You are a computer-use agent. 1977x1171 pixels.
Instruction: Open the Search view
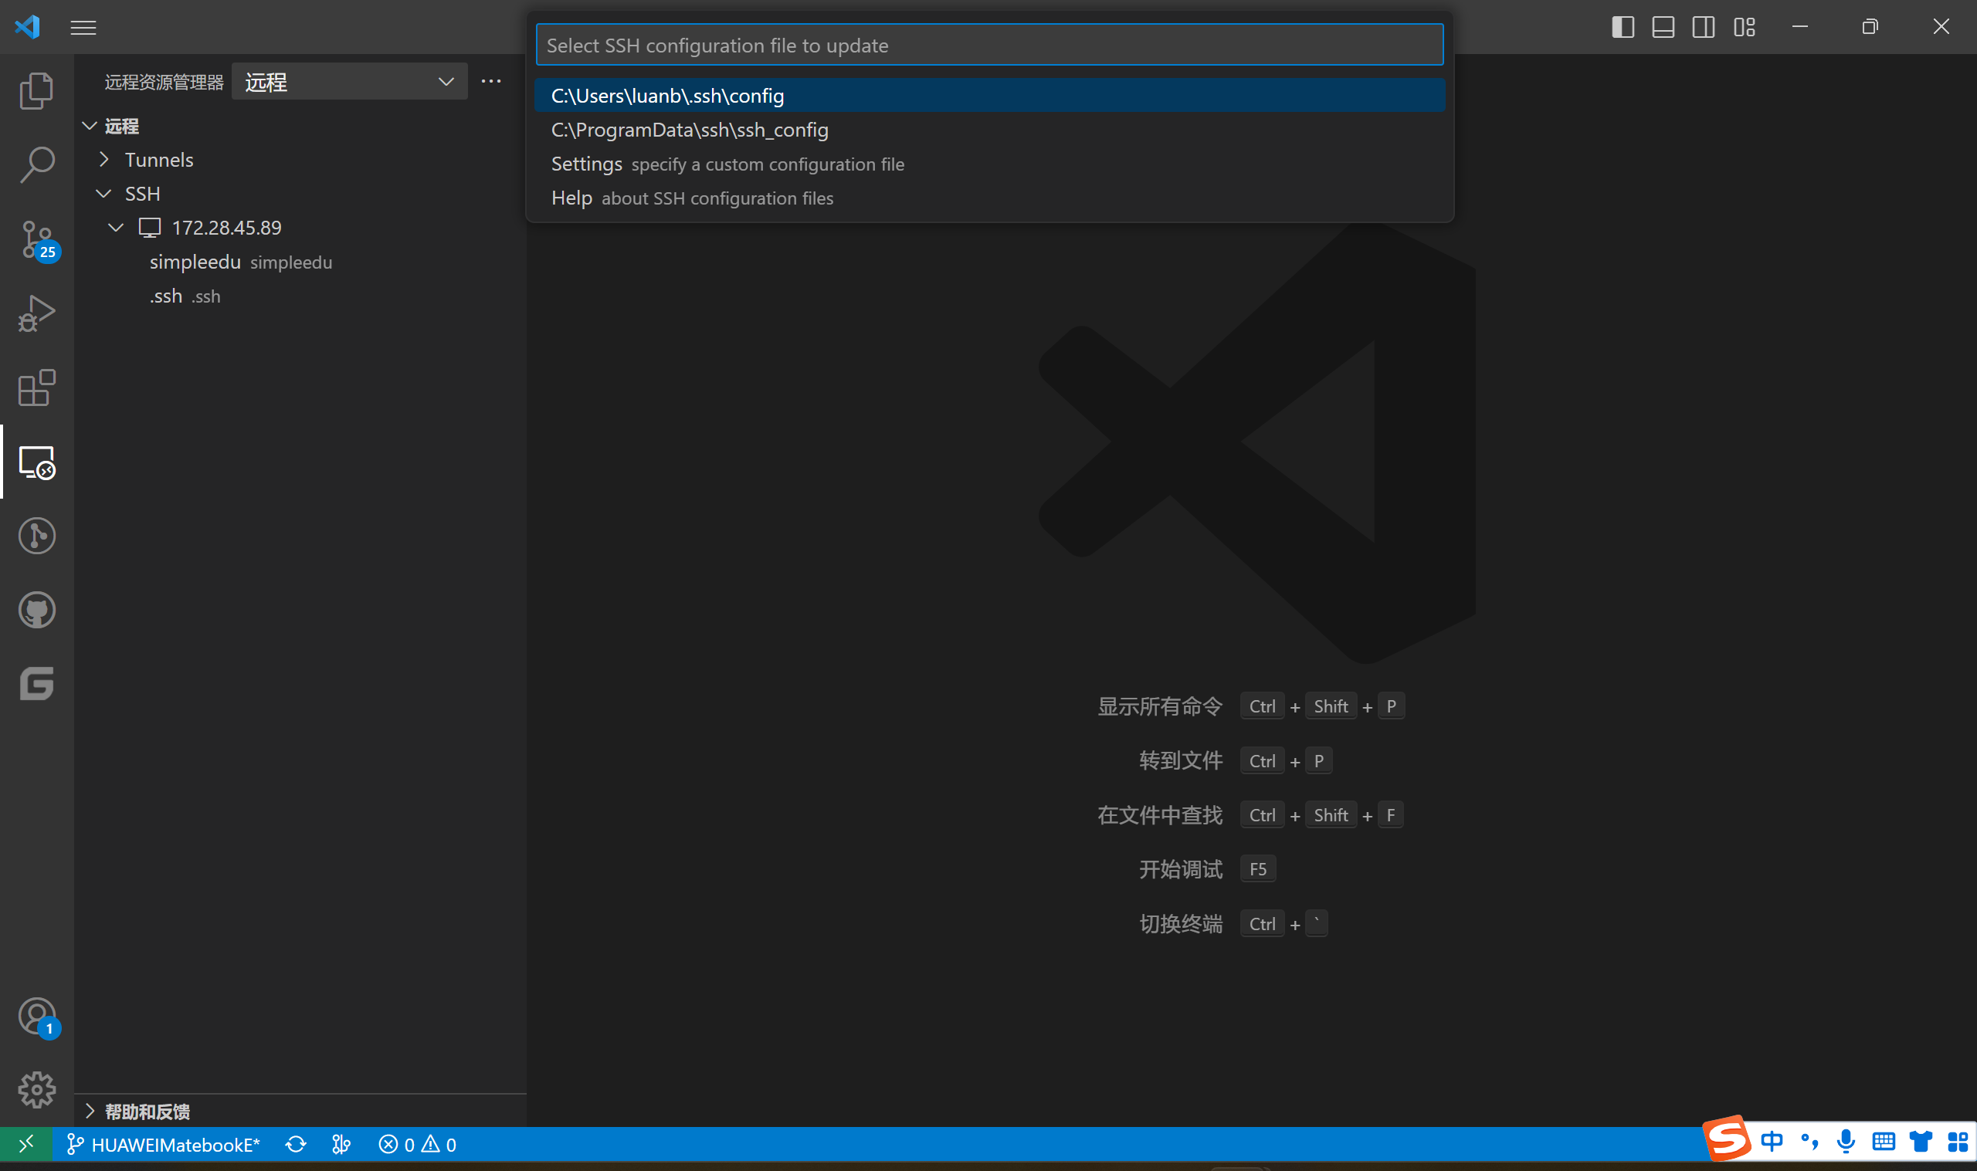(36, 165)
